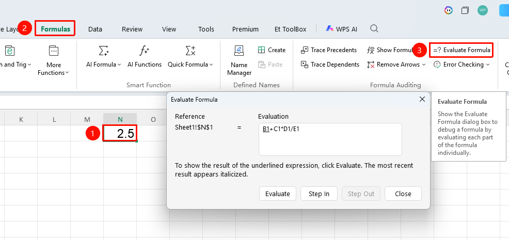
Task: Close the Evaluate Formula dialog with X
Action: click(422, 100)
